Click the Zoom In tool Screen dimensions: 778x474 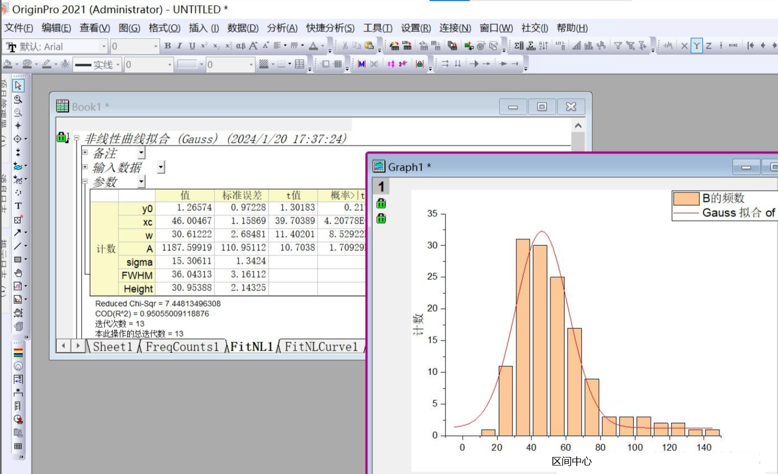(x=18, y=99)
